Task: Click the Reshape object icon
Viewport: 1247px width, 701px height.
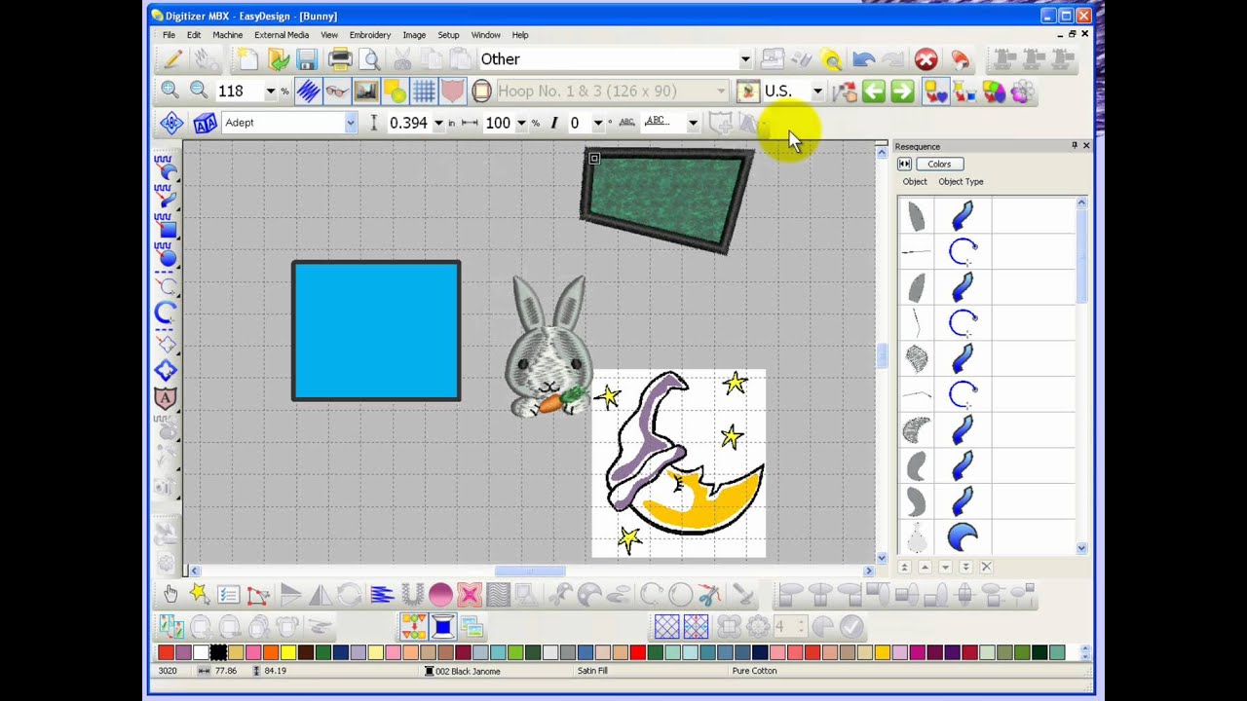Action: coord(258,594)
